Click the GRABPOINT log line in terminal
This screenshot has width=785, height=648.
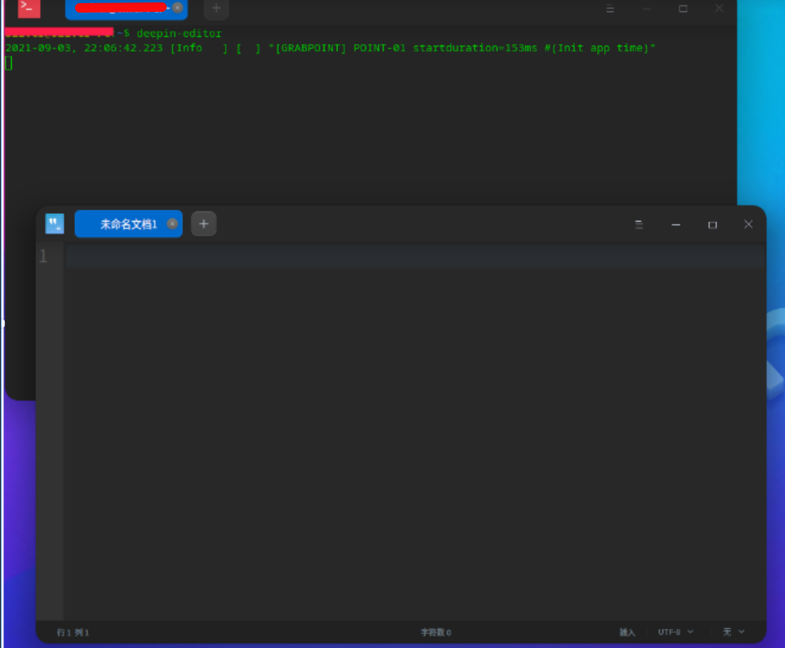click(x=330, y=48)
